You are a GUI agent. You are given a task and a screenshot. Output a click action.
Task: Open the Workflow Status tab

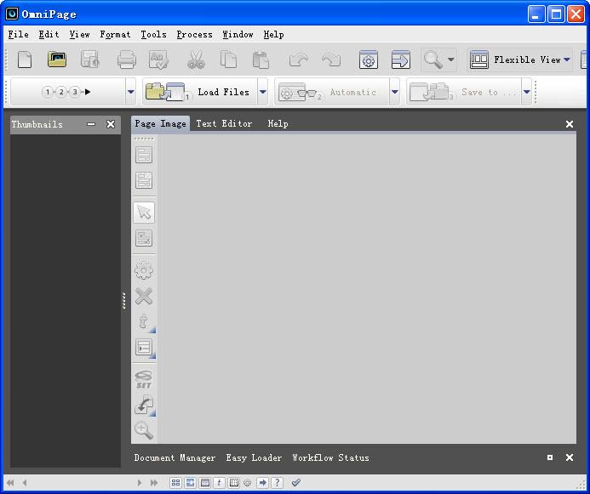point(330,457)
